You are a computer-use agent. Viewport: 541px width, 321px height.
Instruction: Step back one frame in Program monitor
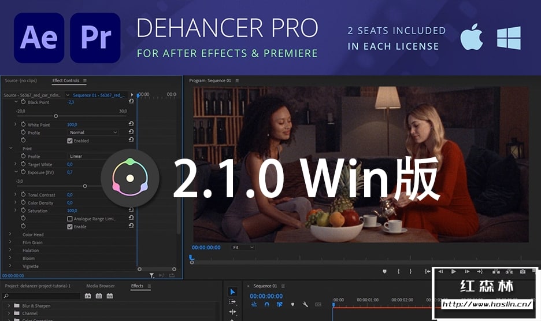[440, 271]
